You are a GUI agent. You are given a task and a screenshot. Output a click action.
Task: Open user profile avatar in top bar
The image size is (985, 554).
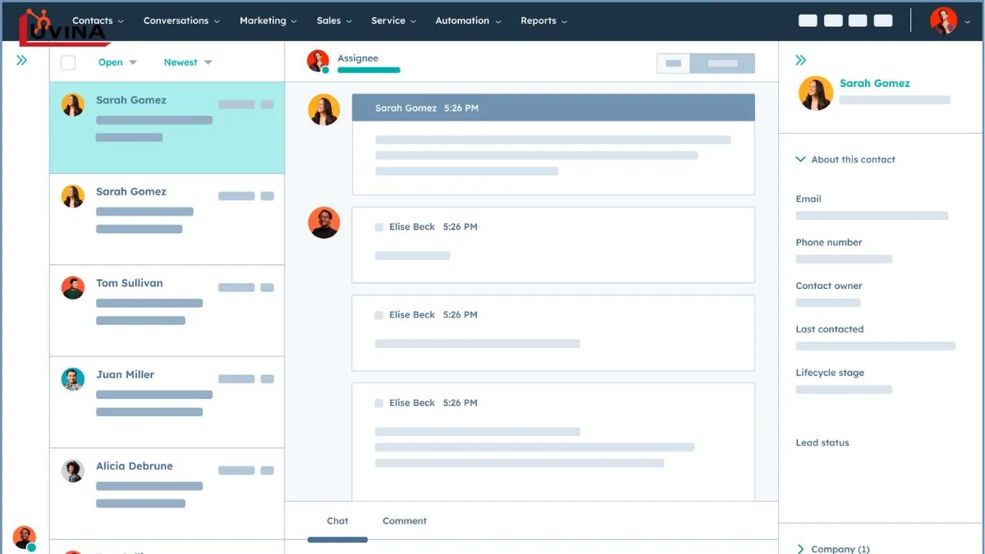(x=943, y=21)
